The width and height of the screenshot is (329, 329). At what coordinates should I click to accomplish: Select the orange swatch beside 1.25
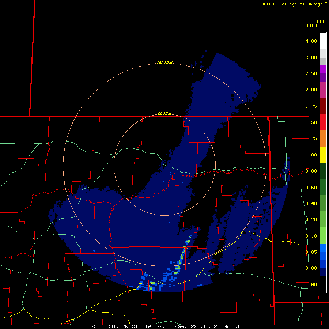(x=323, y=139)
